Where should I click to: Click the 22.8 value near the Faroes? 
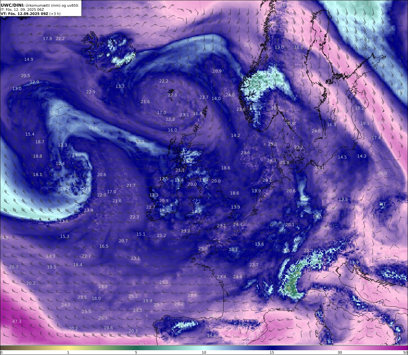(172, 95)
